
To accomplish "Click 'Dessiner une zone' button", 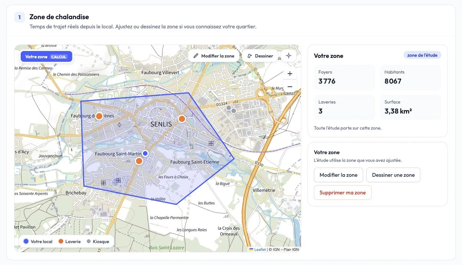I will point(393,175).
